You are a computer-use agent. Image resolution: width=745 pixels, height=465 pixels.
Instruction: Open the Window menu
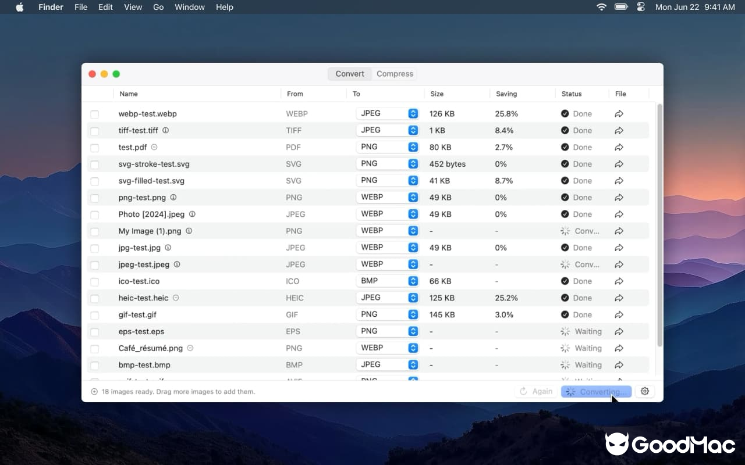[x=190, y=7]
